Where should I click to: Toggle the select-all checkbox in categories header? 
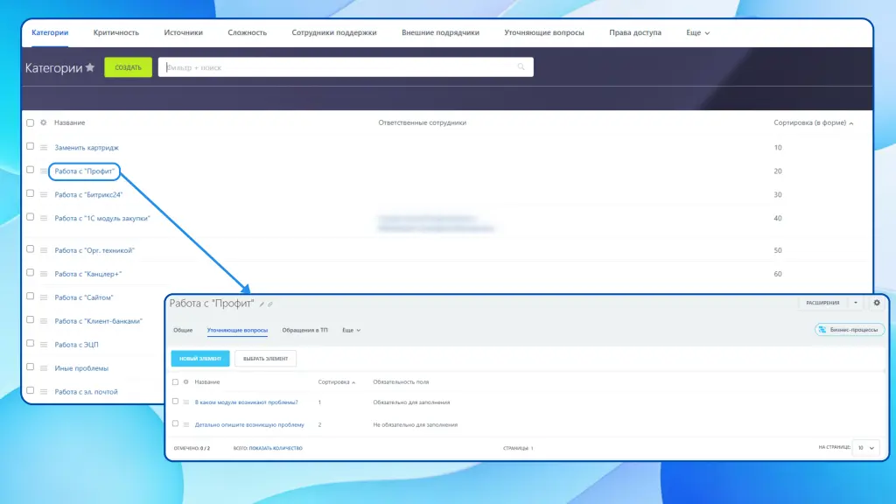pos(31,122)
